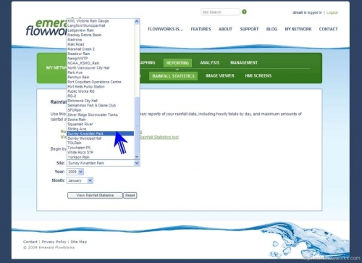Open the FLOWWORKS IS... menu
Image resolution: width=362 pixels, height=263 pixels.
tap(166, 29)
